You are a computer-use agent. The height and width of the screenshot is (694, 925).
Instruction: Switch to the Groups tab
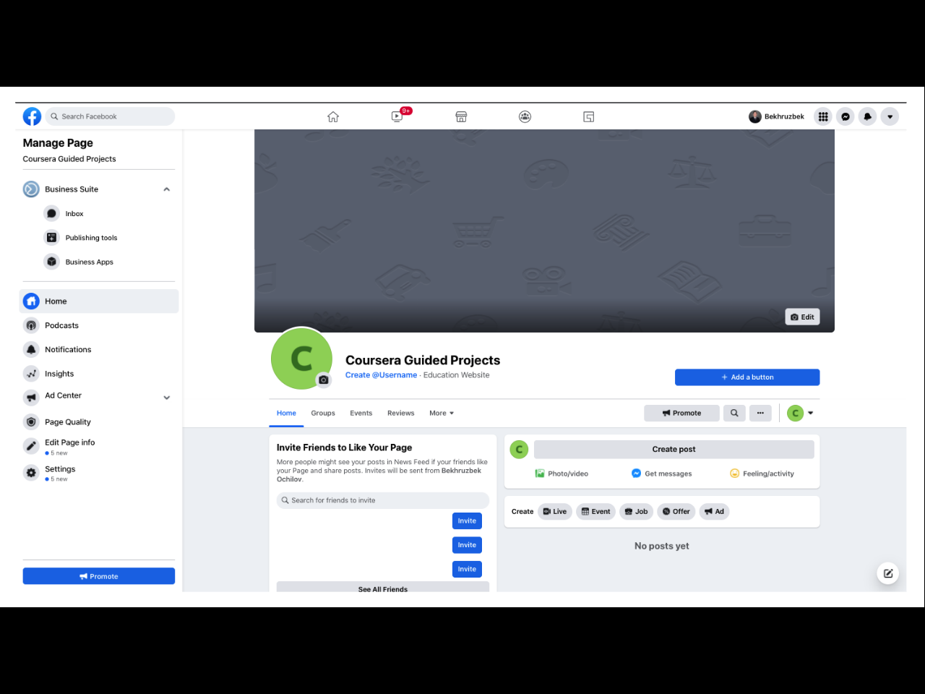tap(323, 414)
